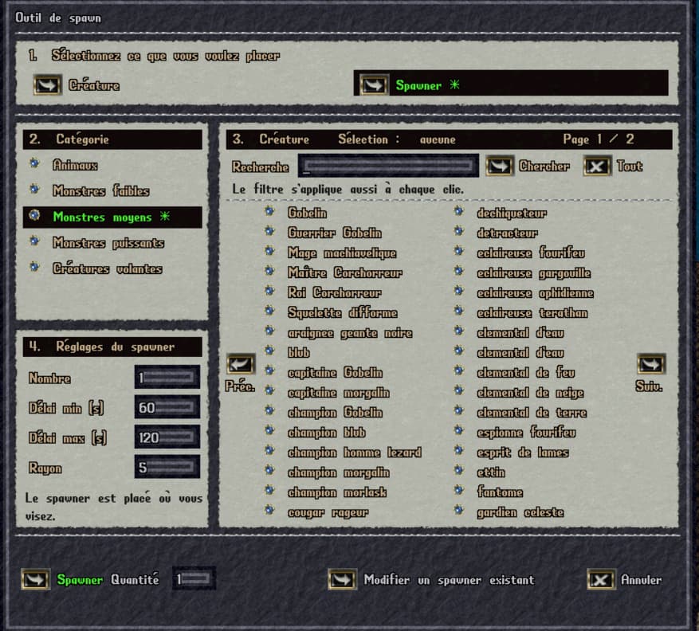Click the Chercher arrow icon
Image resolution: width=699 pixels, height=631 pixels.
click(500, 166)
